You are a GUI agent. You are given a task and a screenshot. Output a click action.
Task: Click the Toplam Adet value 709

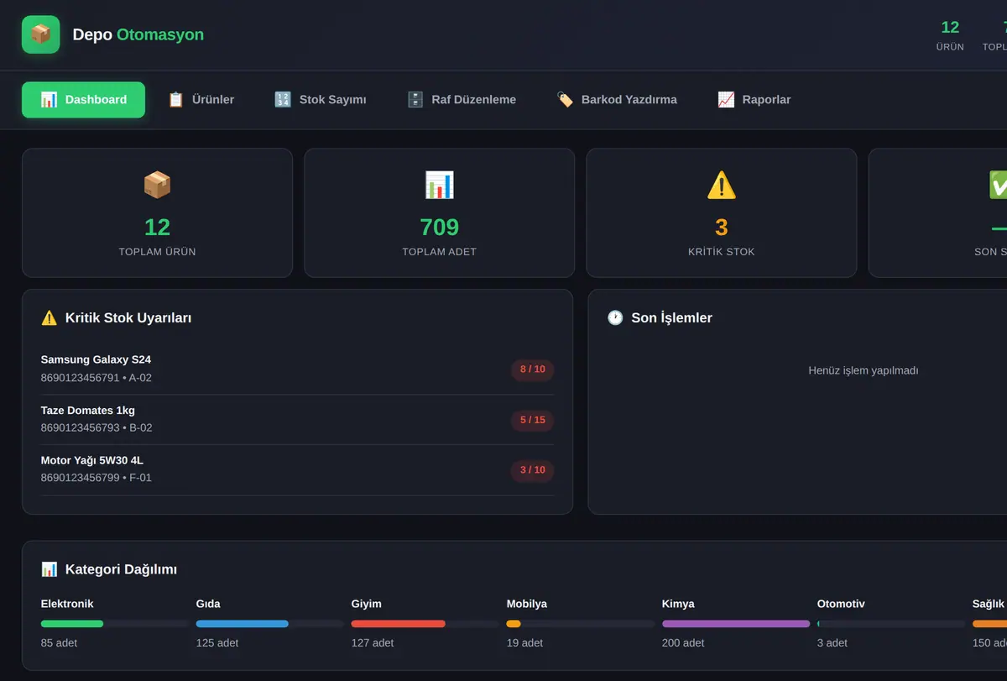point(439,227)
